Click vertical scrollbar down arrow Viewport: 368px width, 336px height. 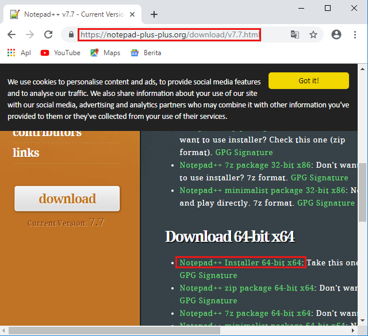pyautogui.click(x=362, y=320)
